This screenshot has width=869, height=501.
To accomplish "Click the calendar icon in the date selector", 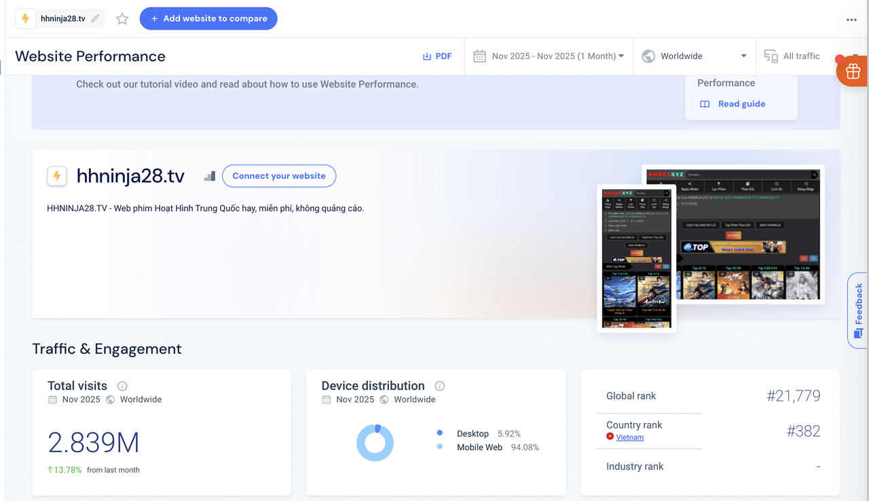I will (x=479, y=56).
